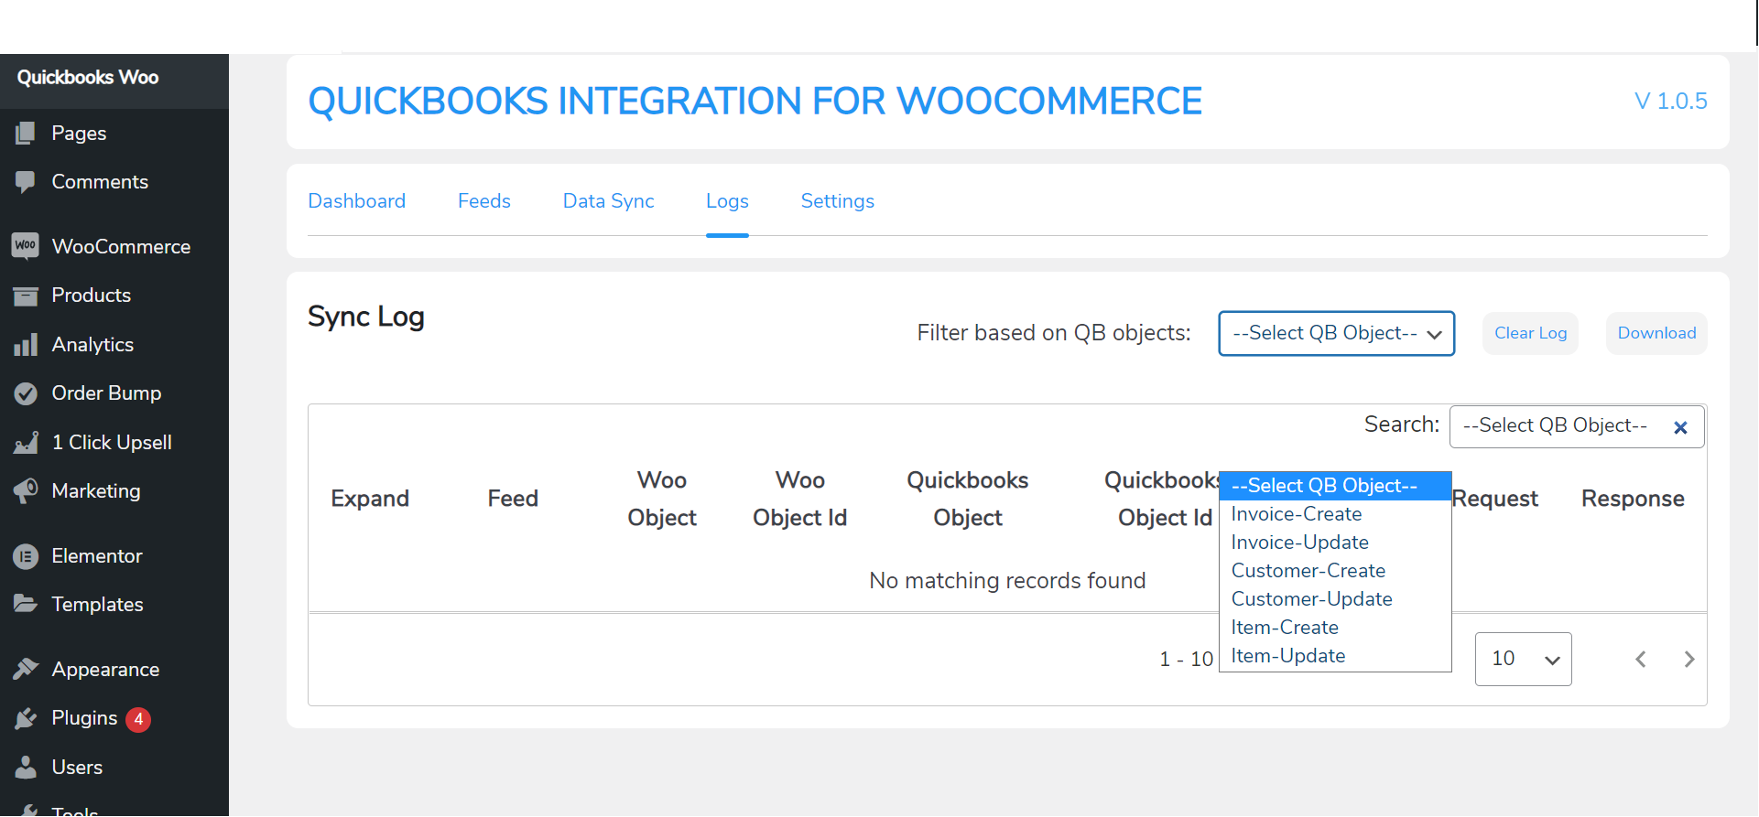Click inside the Search input field
This screenshot has width=1759, height=817.
pos(1557,426)
